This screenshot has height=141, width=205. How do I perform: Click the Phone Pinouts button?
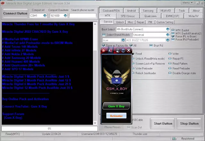pyautogui.click(x=112, y=127)
